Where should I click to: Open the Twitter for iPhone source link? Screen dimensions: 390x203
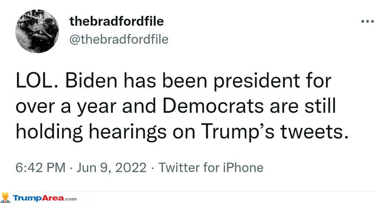tap(211, 168)
